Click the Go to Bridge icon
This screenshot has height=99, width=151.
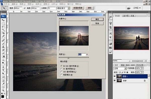(129, 8)
